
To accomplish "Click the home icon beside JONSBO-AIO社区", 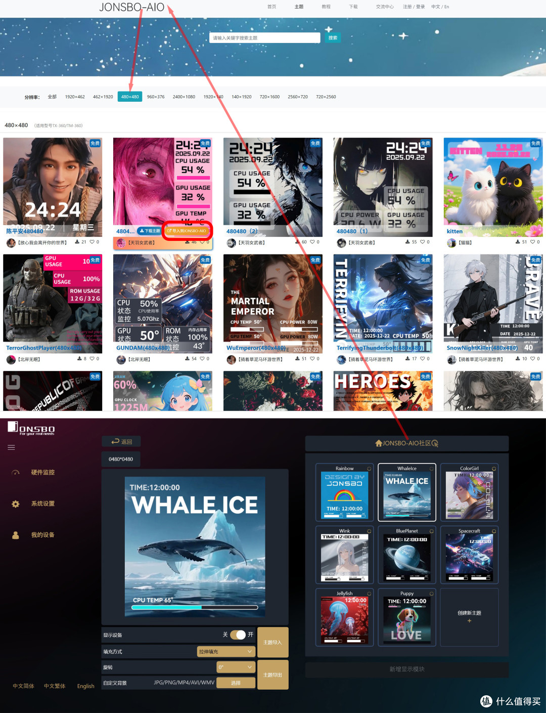I will pyautogui.click(x=379, y=443).
